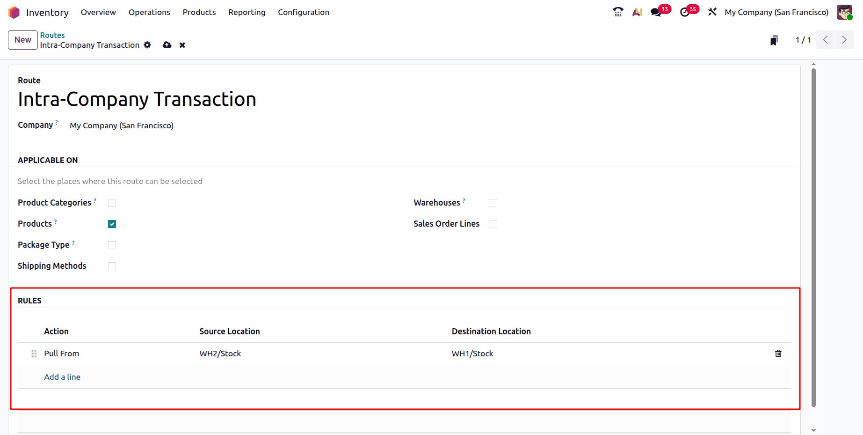Screen dimensions: 863x435
Task: Enable the Product Categories checkbox
Action: (x=112, y=203)
